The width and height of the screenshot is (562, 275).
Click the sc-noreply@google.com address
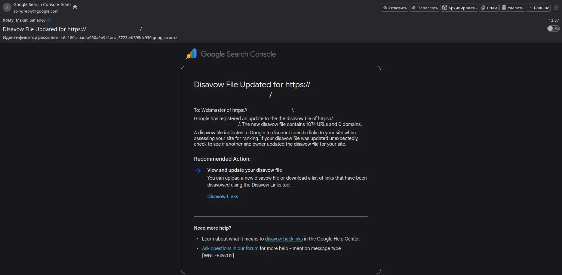[36, 11]
